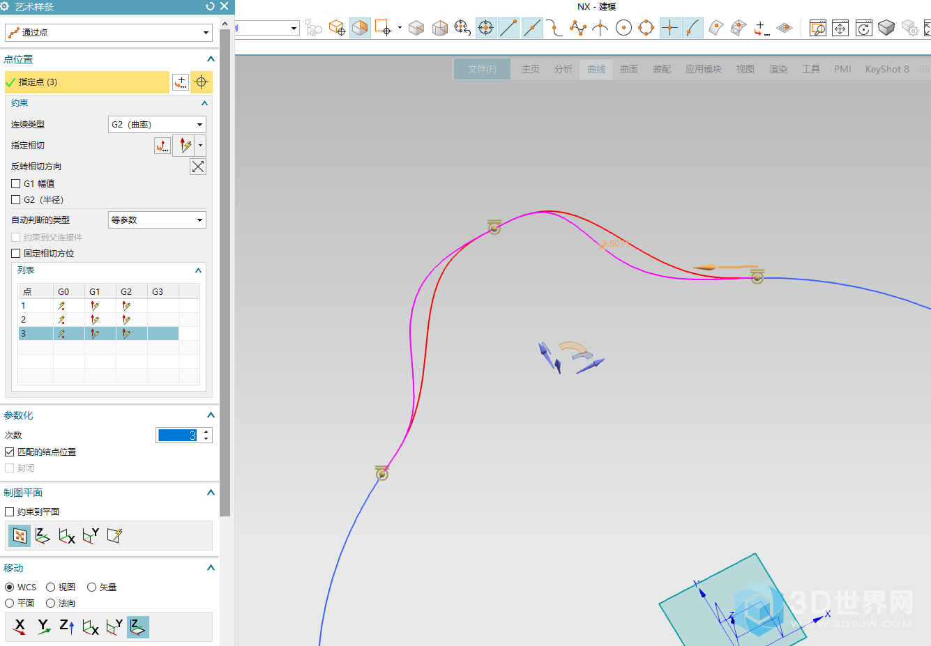Switch to the 装配 ribbon tab
This screenshot has height=646, width=931.
662,69
